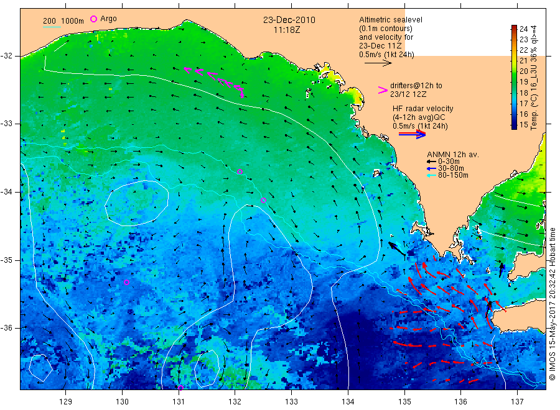Click the "30-80m" depth label

[x=450, y=168]
